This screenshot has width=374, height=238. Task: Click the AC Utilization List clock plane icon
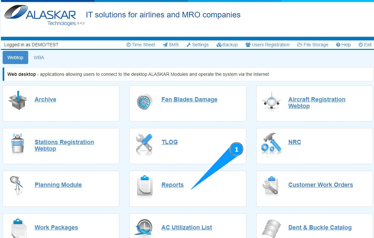pyautogui.click(x=144, y=228)
